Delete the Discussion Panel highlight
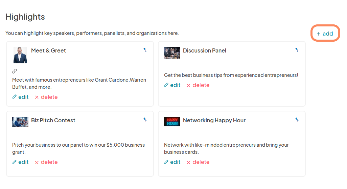Viewport: 347px width, 189px height. point(198,85)
